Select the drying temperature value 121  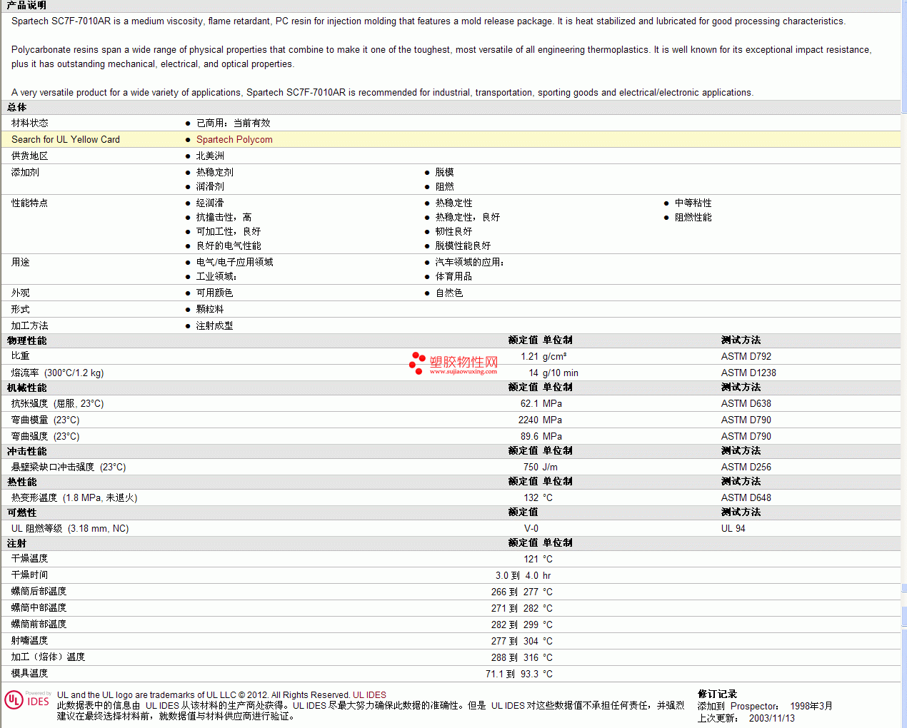point(531,559)
